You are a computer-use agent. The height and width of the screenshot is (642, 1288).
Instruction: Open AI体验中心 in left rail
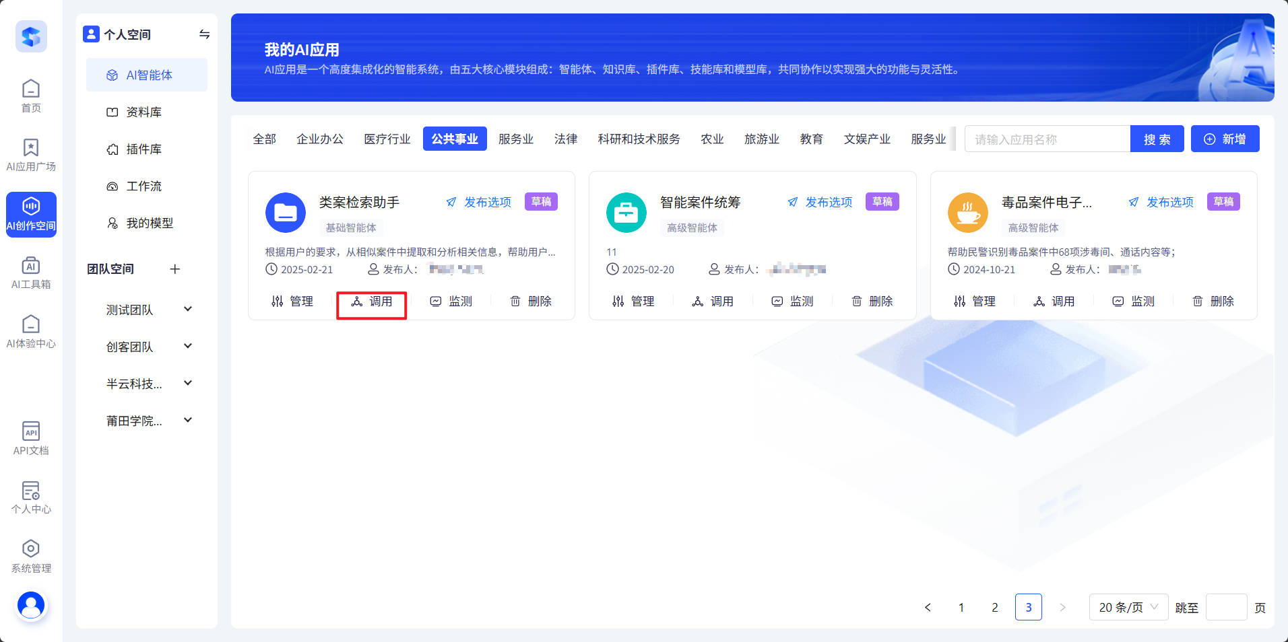31,332
